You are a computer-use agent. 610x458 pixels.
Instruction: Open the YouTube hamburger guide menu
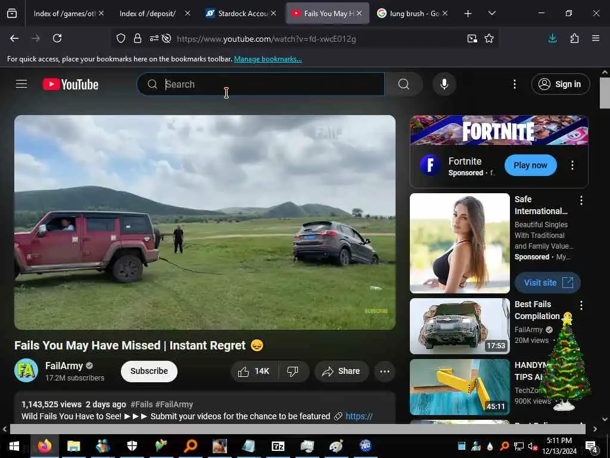(21, 84)
